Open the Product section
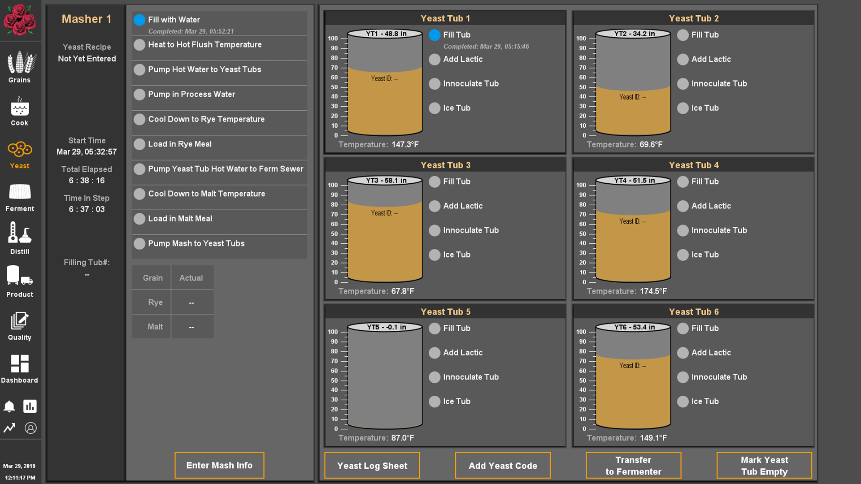This screenshot has height=484, width=861. pyautogui.click(x=20, y=281)
